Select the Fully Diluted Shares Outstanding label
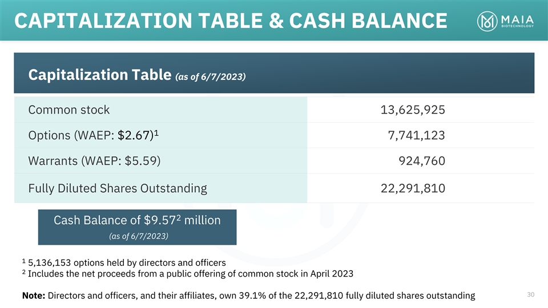548x308 pixels. [x=118, y=188]
